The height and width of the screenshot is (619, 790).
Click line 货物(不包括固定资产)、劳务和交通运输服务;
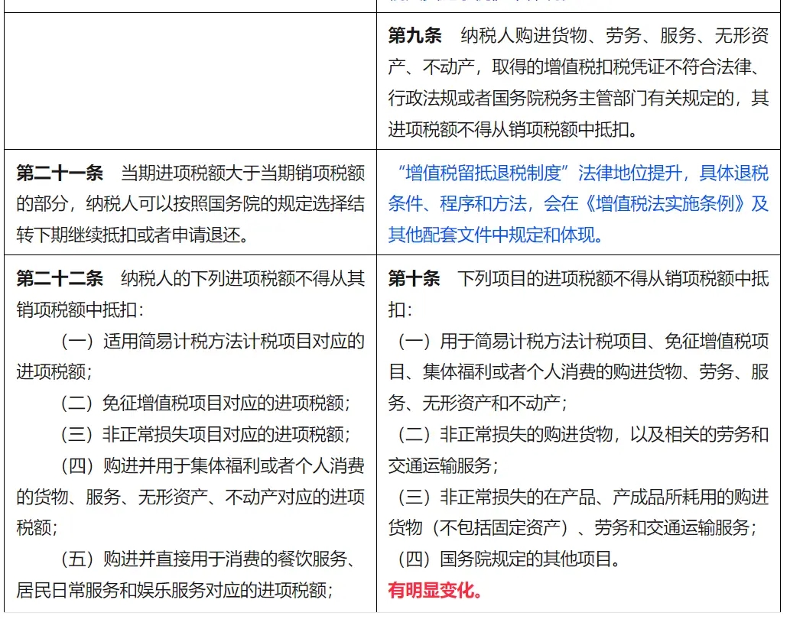573,528
